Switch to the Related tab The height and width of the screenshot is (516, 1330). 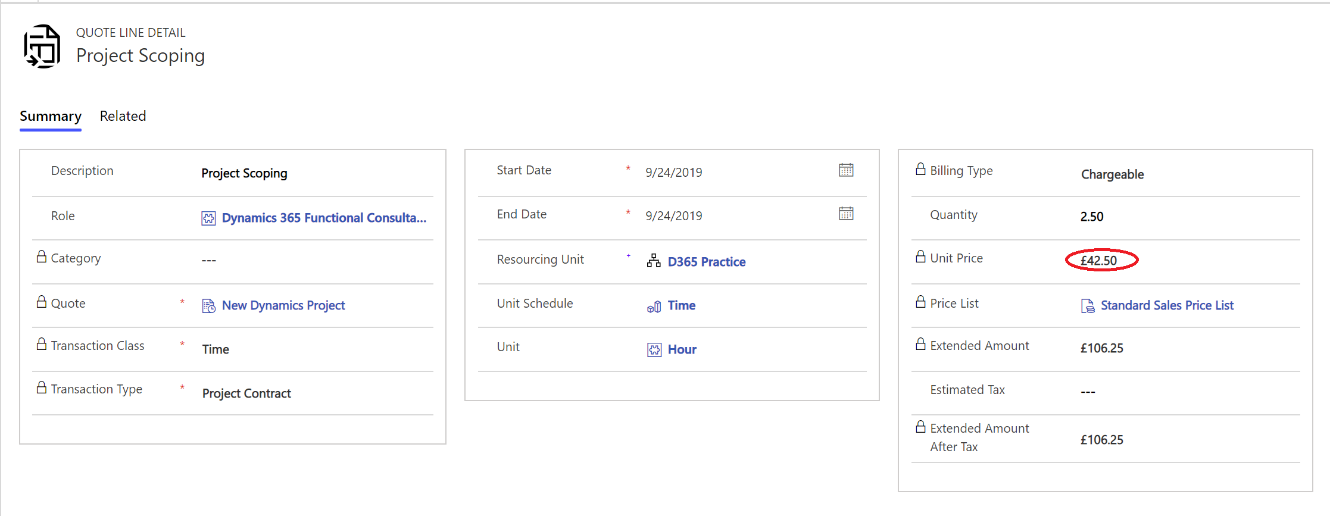[123, 116]
